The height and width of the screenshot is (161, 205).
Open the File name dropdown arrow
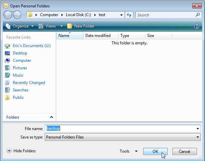coord(198,129)
